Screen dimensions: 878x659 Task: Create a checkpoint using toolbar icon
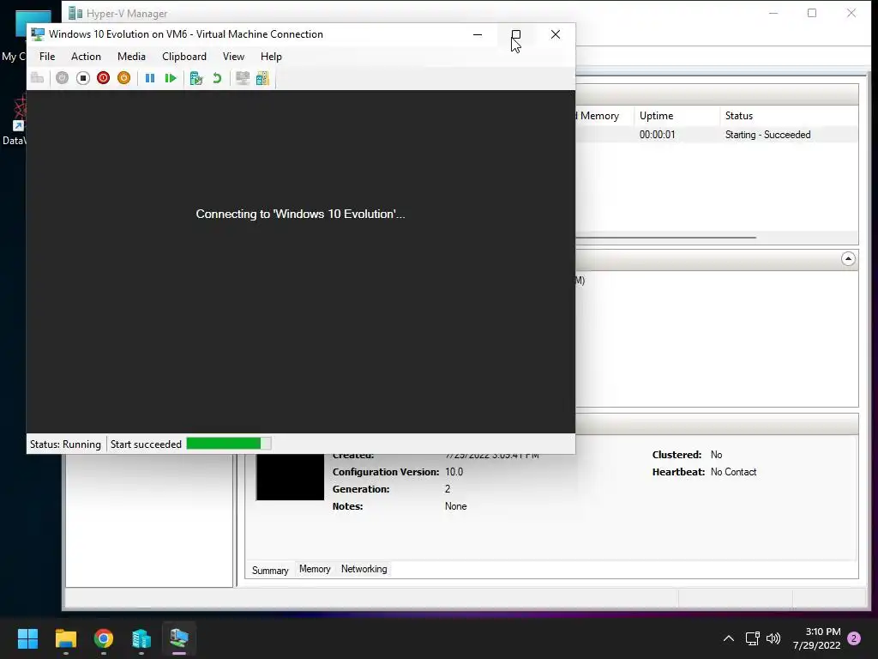click(196, 78)
